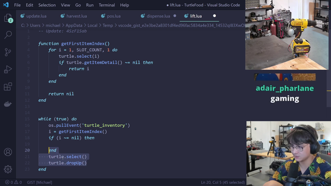The image size is (331, 186).
Task: Click the unsaved dot on dispense.lua tab
Action: [x=175, y=16]
